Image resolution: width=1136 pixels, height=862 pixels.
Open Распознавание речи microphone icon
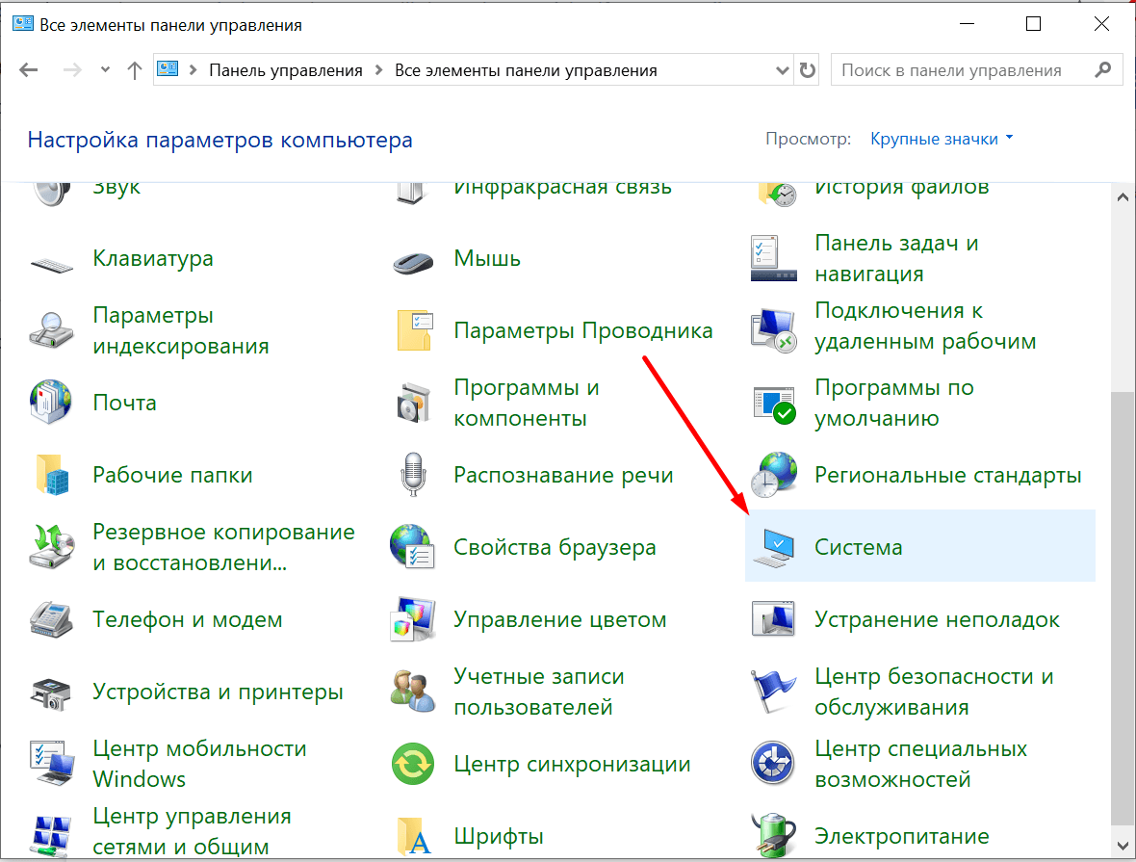[413, 474]
